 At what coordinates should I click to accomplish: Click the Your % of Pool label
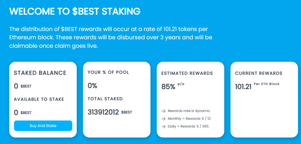(x=108, y=72)
